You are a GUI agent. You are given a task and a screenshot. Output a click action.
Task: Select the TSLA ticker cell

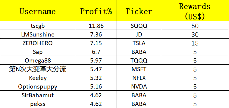tap(139, 43)
